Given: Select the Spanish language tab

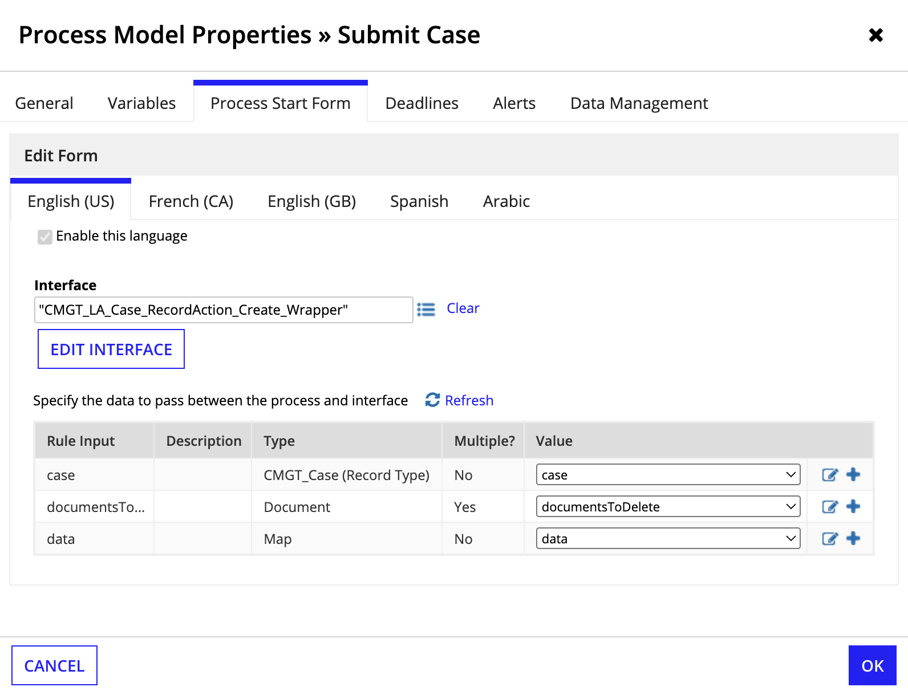Looking at the screenshot, I should tap(419, 201).
